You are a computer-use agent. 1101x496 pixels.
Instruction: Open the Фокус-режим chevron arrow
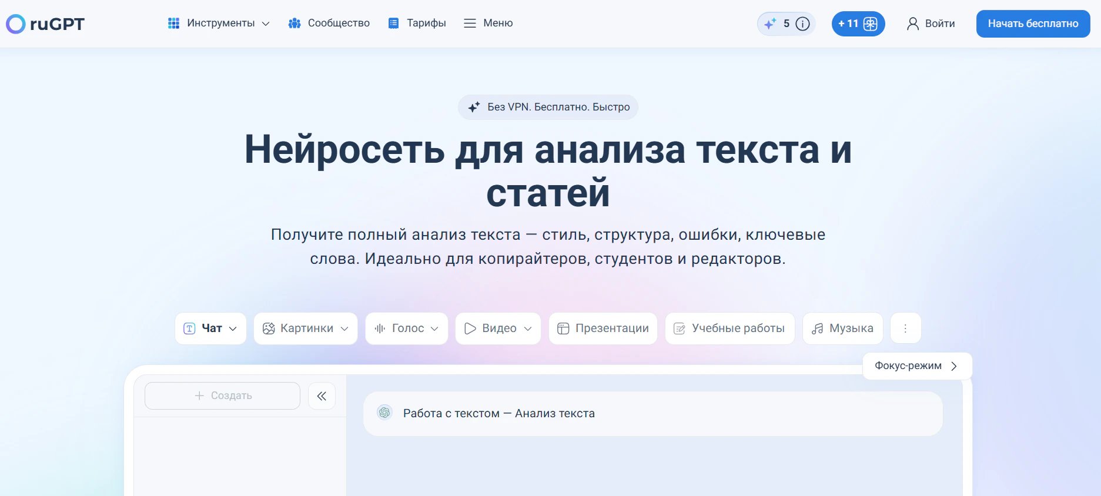(x=954, y=366)
